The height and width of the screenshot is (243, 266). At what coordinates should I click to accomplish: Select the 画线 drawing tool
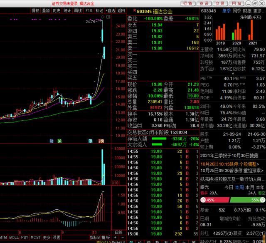pos(78,10)
